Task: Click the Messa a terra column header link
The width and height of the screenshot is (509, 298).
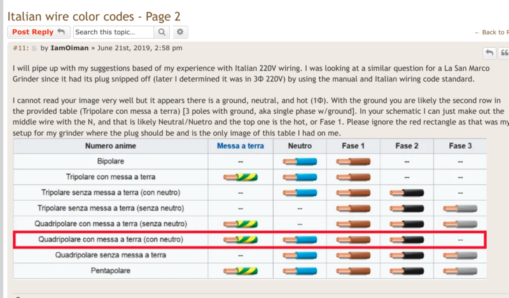Action: (x=241, y=146)
